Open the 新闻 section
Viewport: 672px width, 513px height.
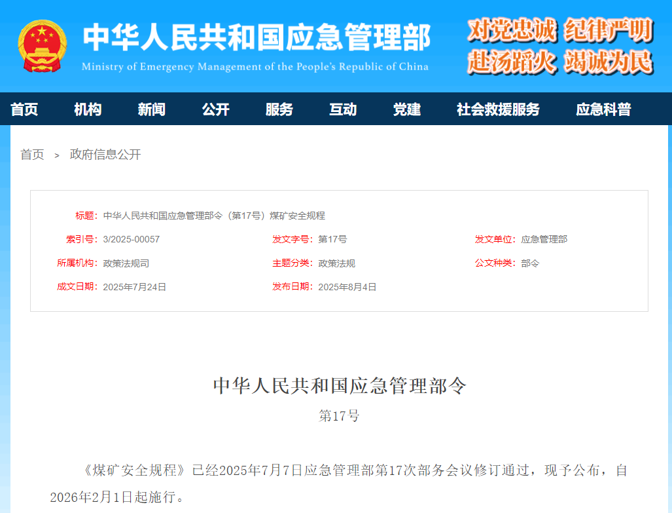152,109
